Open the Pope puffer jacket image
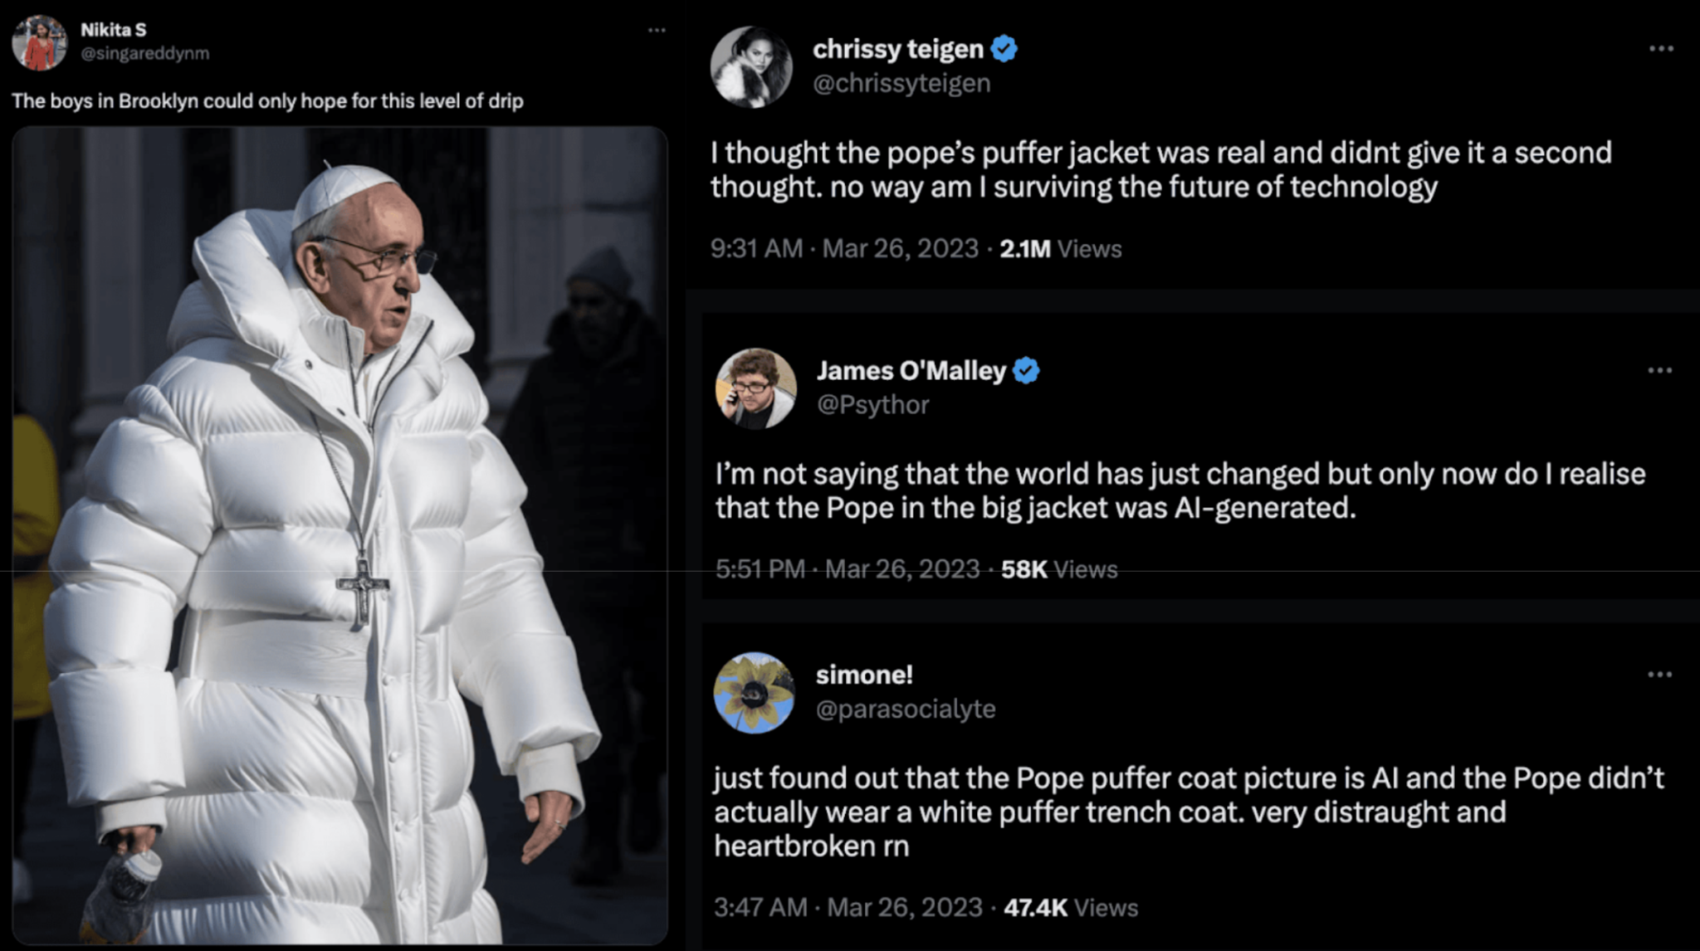Image resolution: width=1700 pixels, height=951 pixels. coord(340,535)
